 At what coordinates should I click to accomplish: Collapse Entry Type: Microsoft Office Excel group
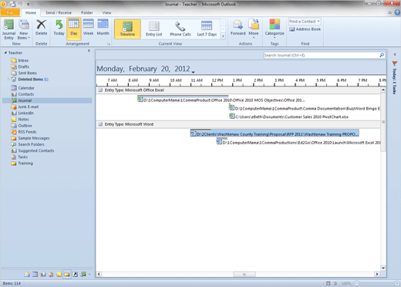click(100, 90)
